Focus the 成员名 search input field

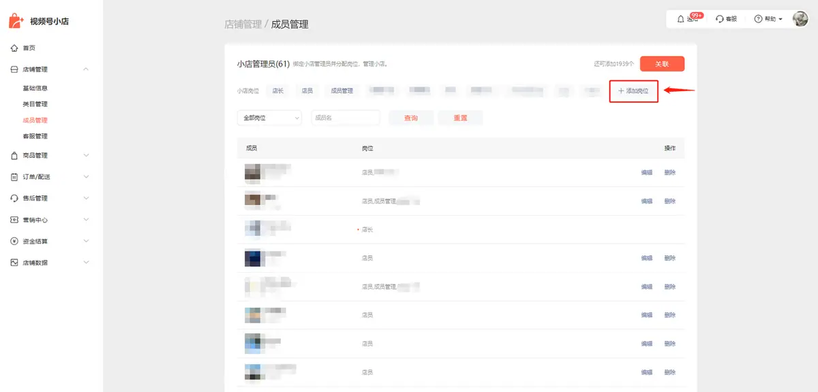click(x=346, y=118)
